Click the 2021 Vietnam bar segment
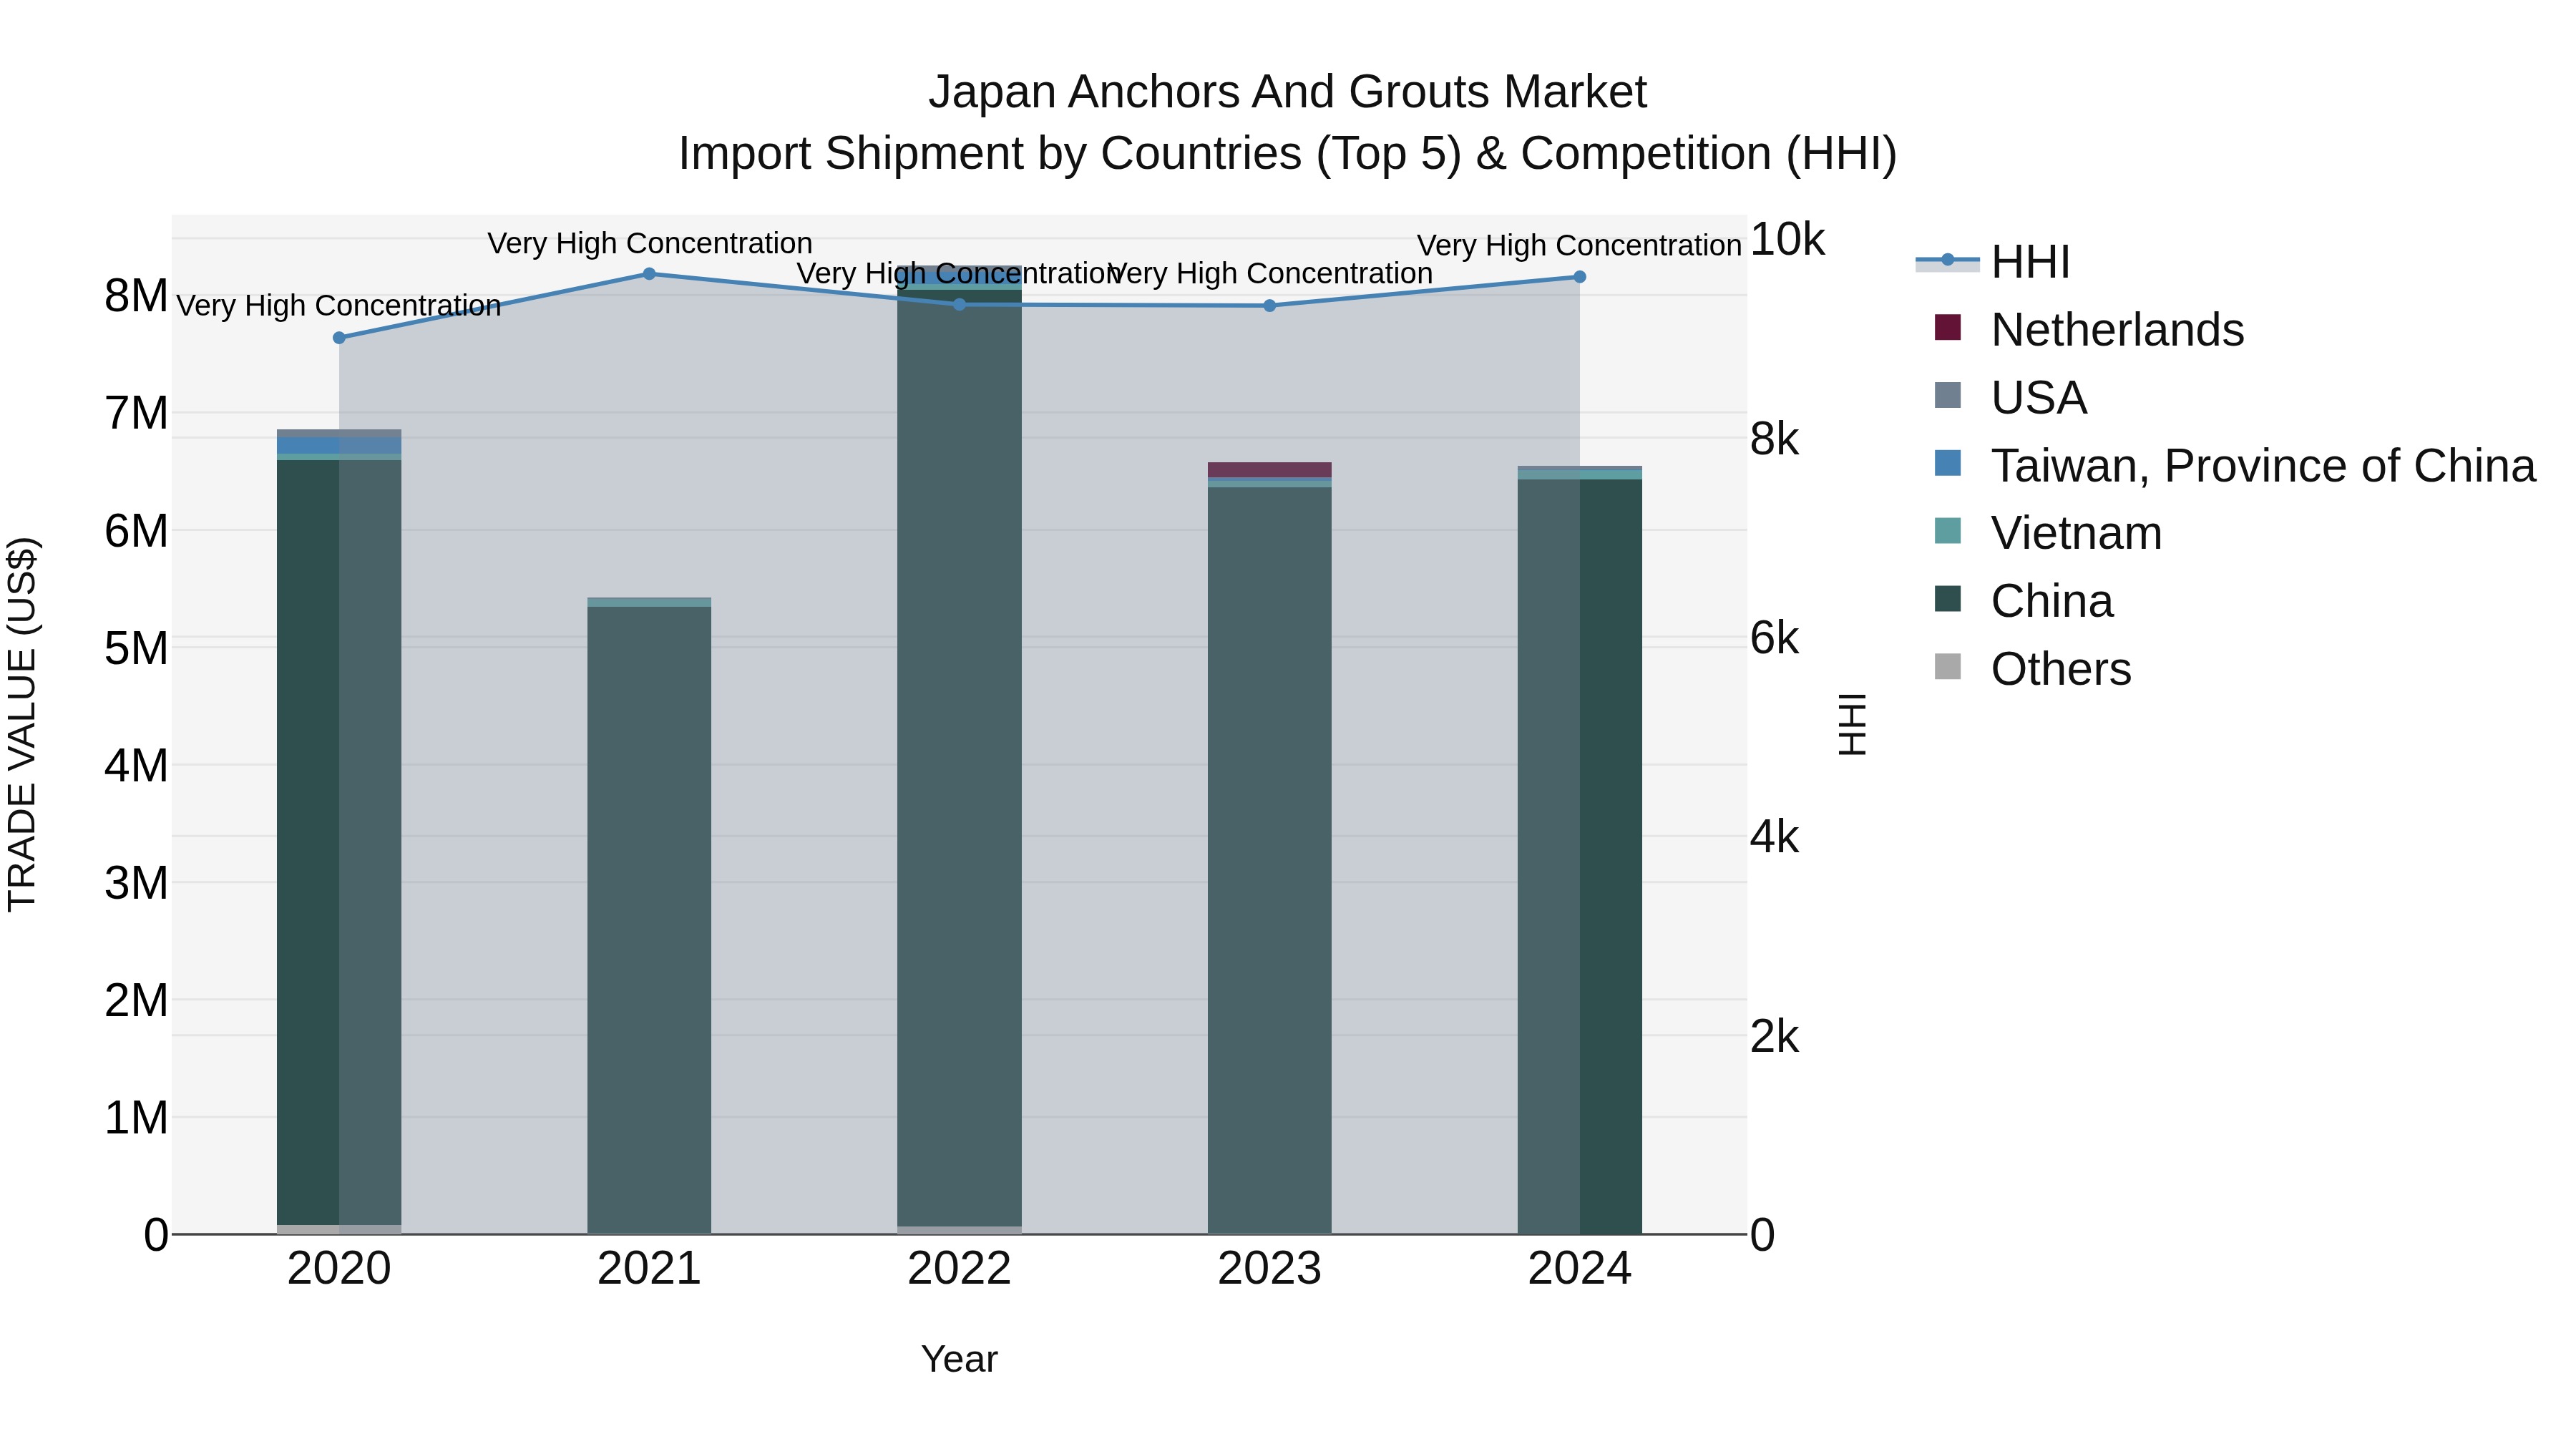The image size is (2576, 1449). (649, 602)
